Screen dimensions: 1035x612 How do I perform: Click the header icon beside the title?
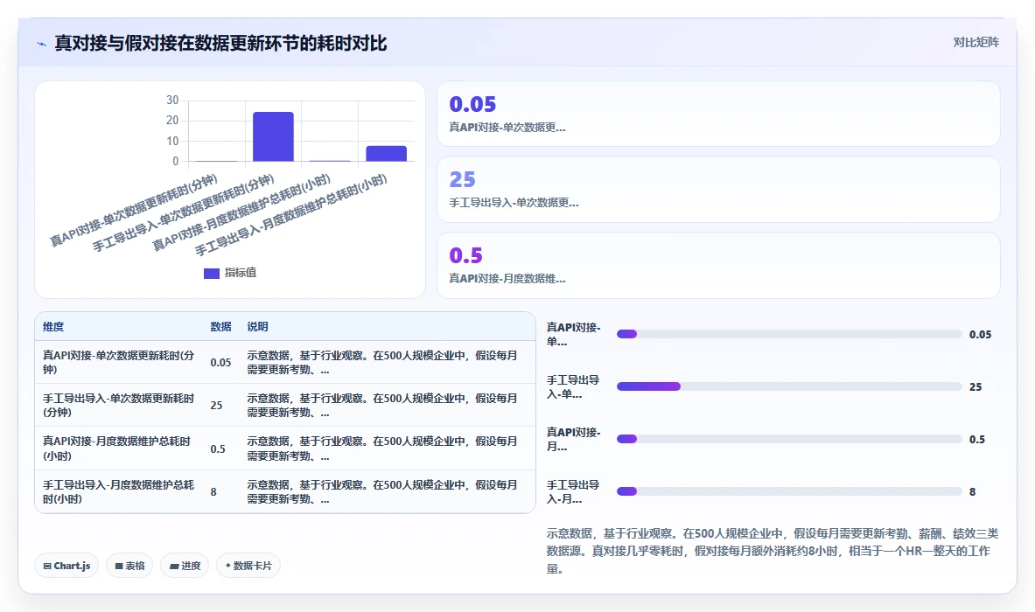click(42, 44)
